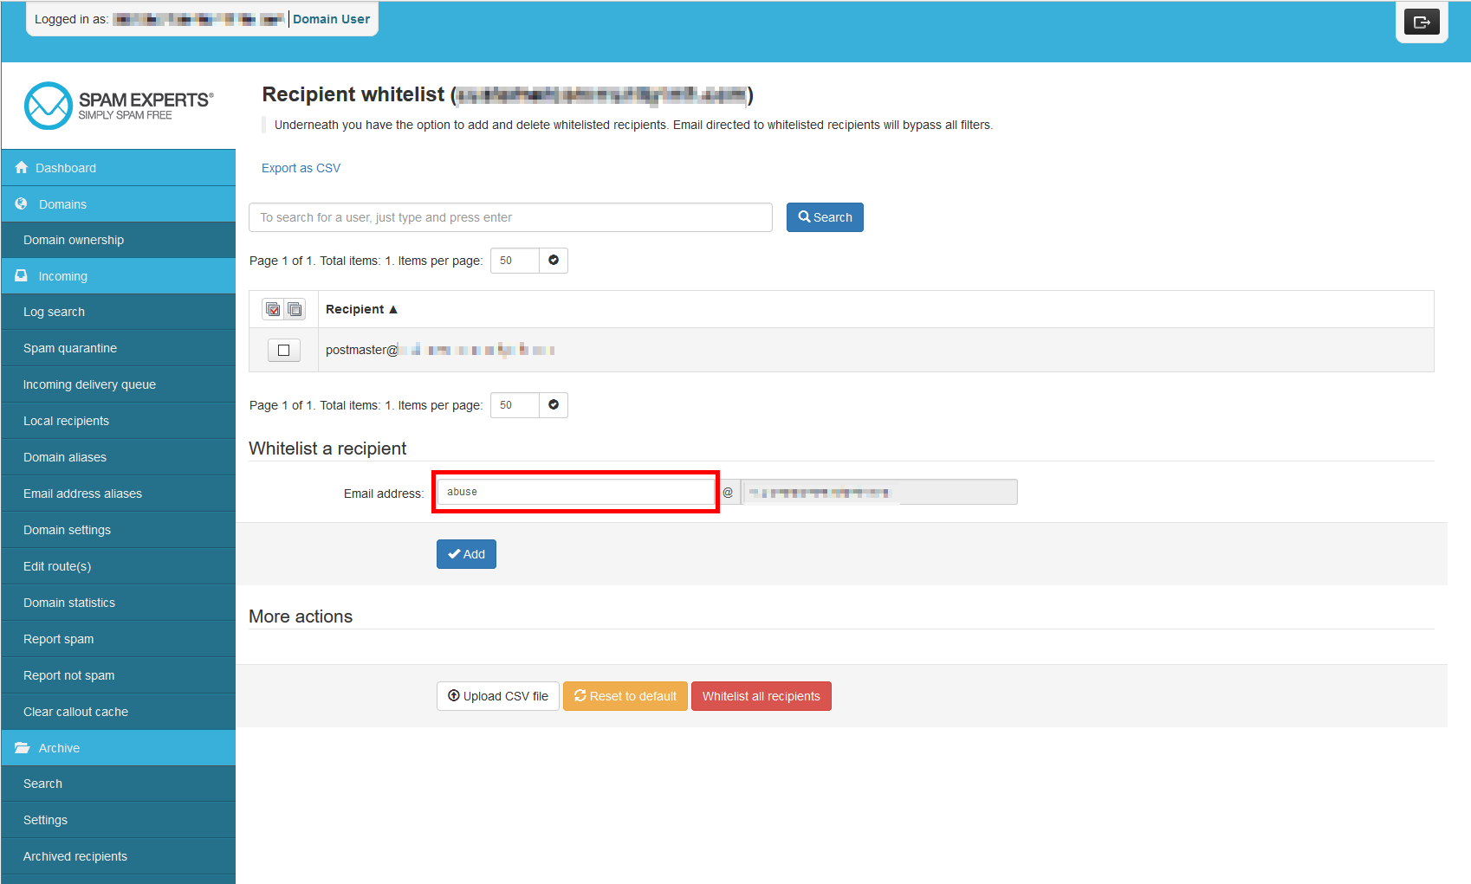The image size is (1471, 884).
Task: Click the Export as CSV link
Action: [x=301, y=168]
